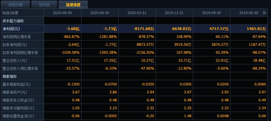Click the 2019-06-30 column header
The width and height of the screenshot is (271, 121).
pyautogui.click(x=249, y=13)
